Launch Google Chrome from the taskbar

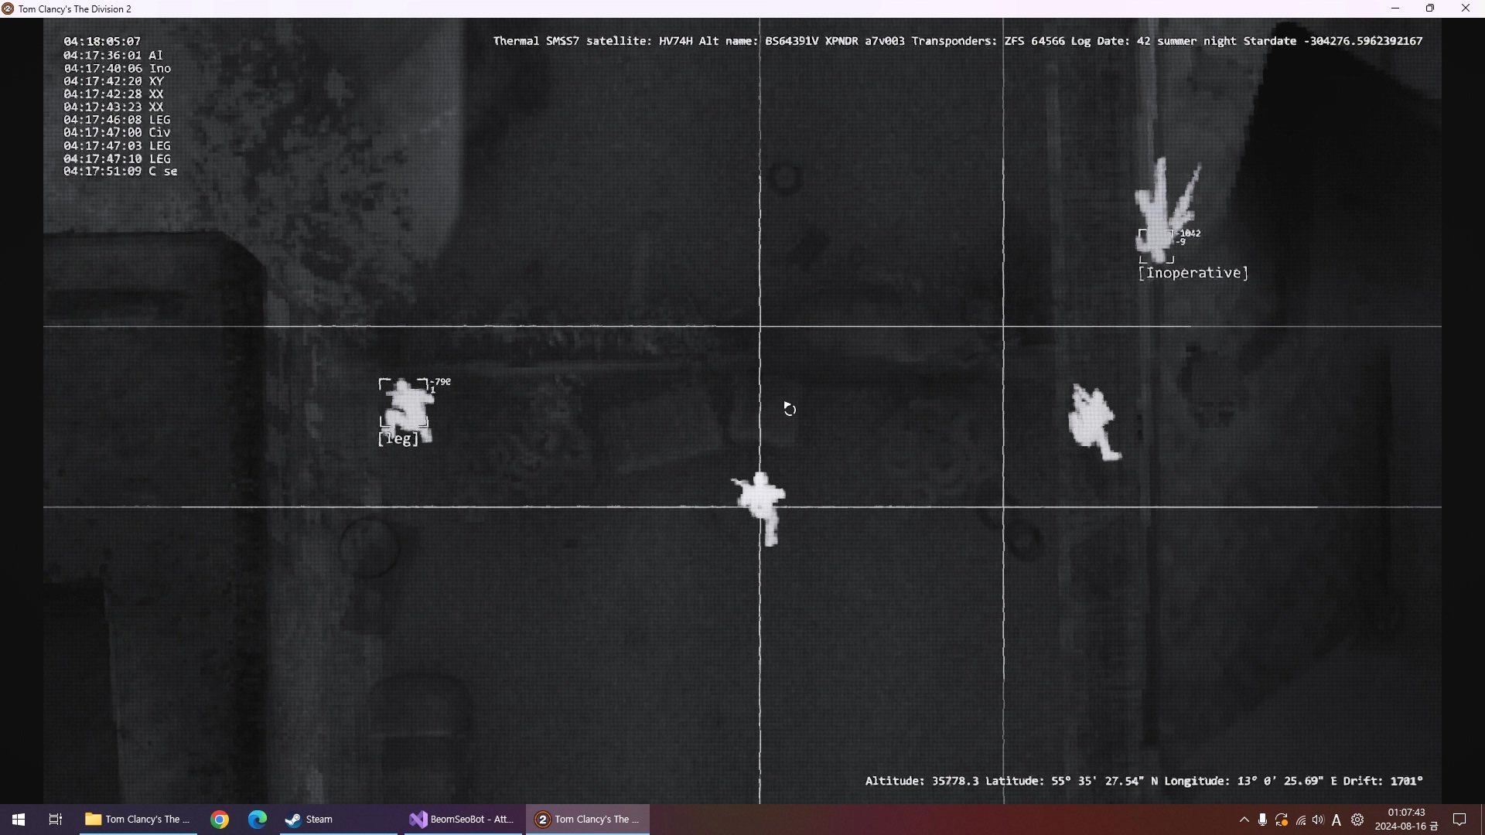(220, 820)
